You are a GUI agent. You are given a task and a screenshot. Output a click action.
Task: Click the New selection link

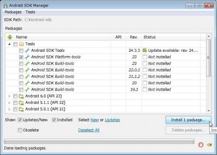[95, 120]
